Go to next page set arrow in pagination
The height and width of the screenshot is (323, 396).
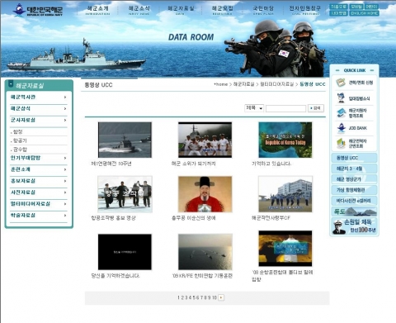tap(221, 297)
